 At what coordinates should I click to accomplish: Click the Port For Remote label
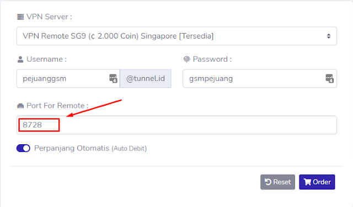(57, 106)
